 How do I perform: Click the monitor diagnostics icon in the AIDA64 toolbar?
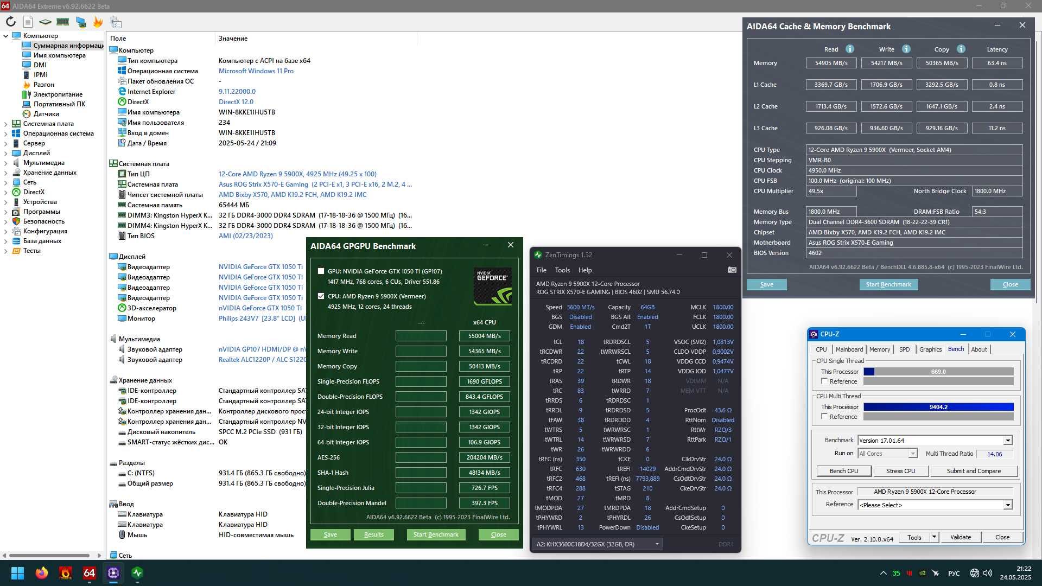(x=81, y=22)
